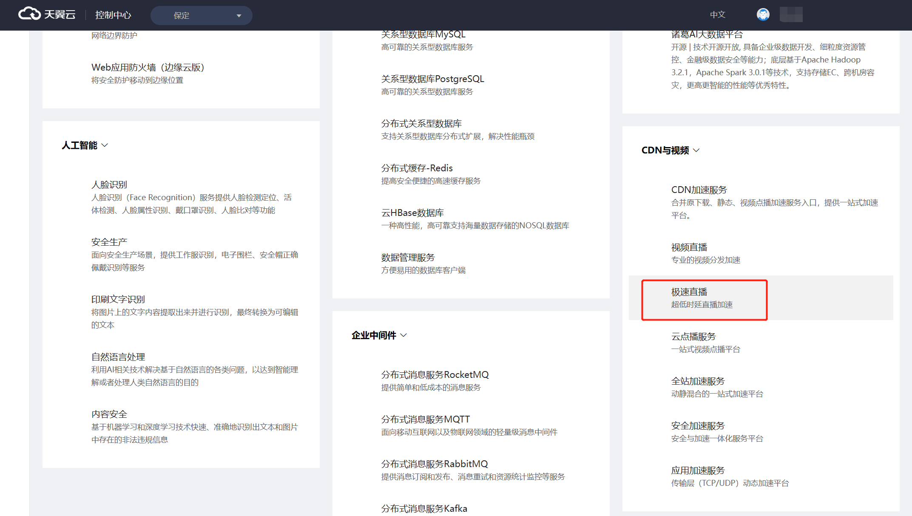Open the 保定 region dropdown

202,15
